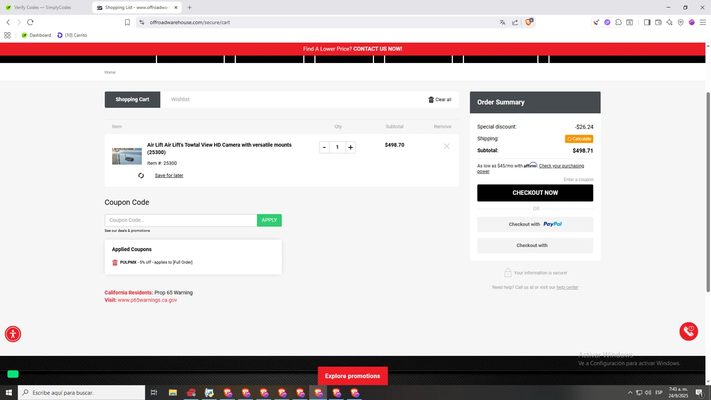Screen dimensions: 711x400
Task: Open a new browser tab
Action: point(190,8)
